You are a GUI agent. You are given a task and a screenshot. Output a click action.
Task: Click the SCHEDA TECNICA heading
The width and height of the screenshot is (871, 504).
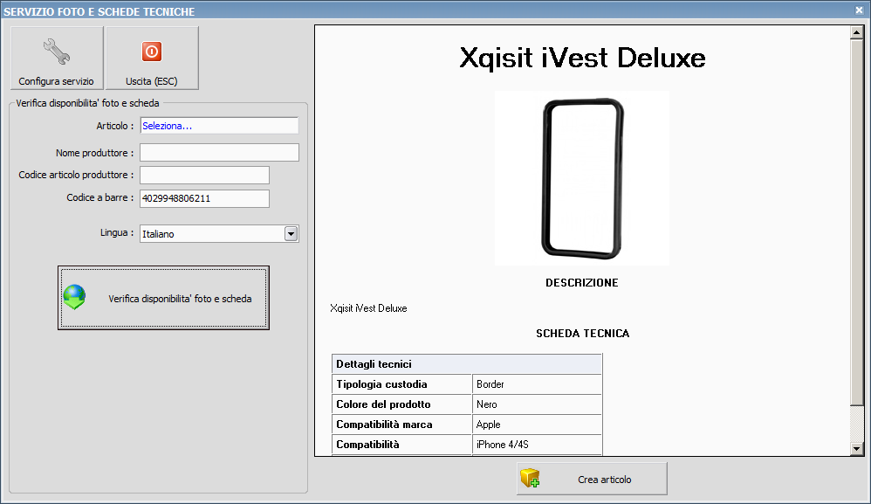[x=582, y=334]
